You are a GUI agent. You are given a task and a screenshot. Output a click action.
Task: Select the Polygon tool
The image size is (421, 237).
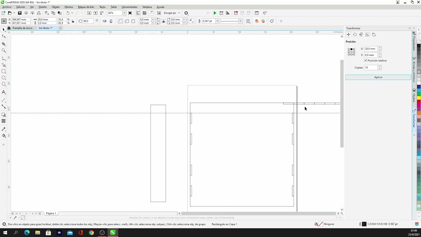4,84
